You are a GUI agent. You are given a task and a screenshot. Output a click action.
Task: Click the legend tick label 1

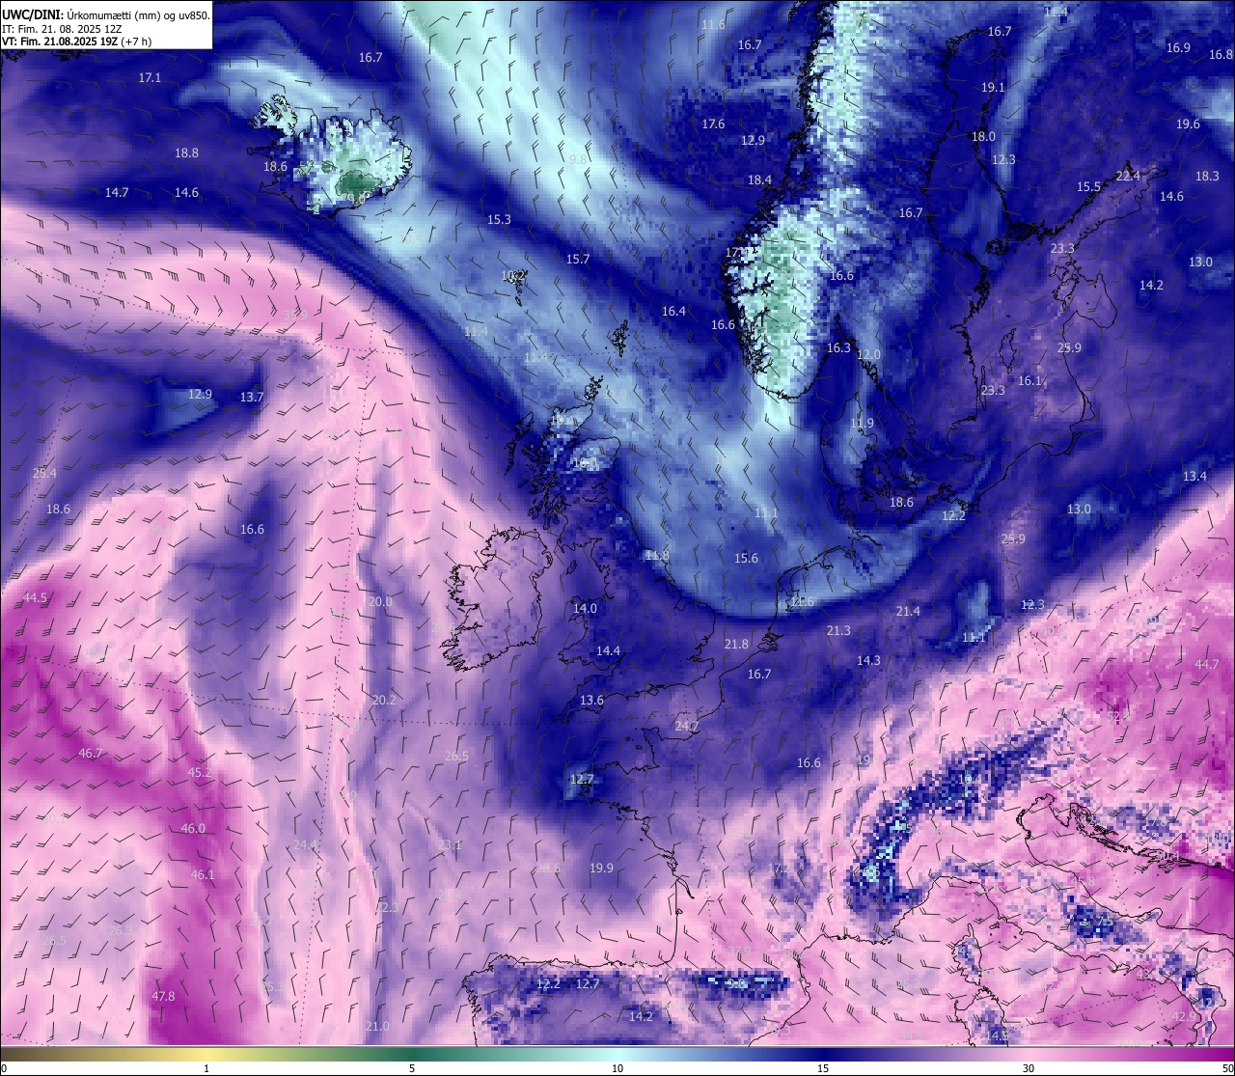(x=206, y=1068)
